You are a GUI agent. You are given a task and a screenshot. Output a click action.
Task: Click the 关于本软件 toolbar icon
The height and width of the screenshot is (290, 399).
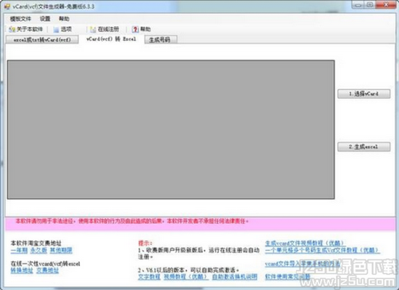pos(12,30)
